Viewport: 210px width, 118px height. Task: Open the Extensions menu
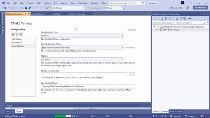click(x=83, y=3)
